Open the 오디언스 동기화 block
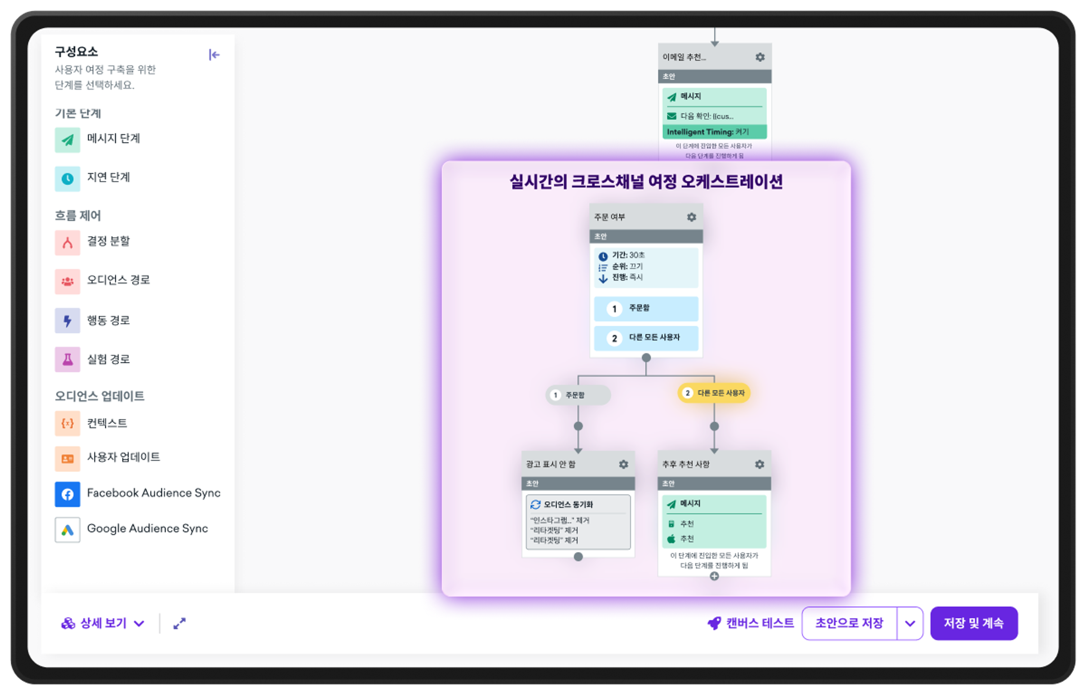1086x696 pixels. point(578,522)
